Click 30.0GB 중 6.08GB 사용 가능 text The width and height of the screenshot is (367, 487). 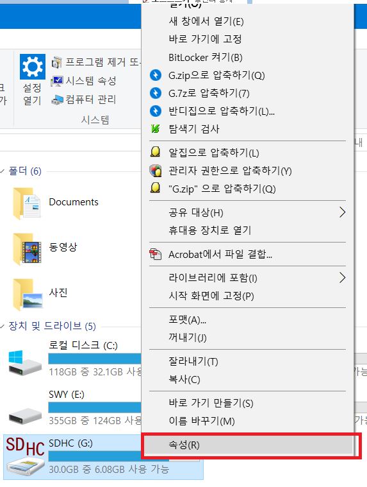point(109,469)
